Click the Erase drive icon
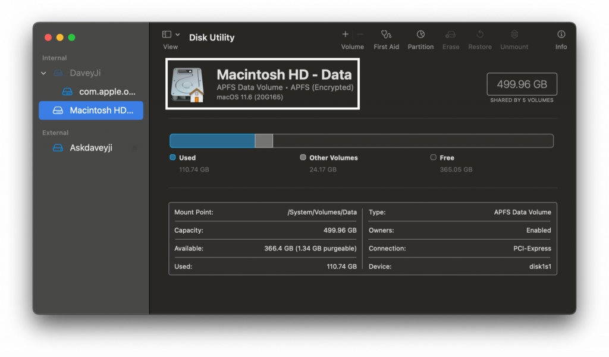Viewport: 609px width, 357px height. 451,35
